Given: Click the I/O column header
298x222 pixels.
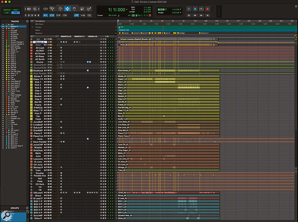Looking at the screenshot, I should 107,37.
